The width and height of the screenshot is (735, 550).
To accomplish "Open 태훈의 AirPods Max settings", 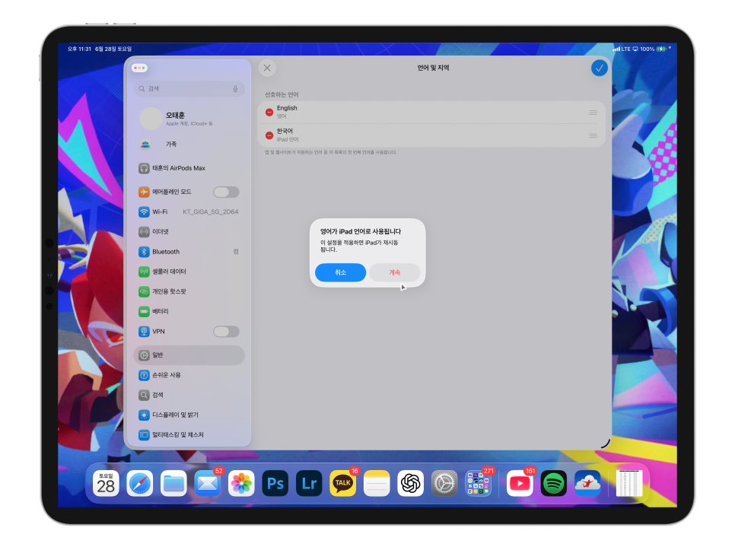I will point(189,168).
